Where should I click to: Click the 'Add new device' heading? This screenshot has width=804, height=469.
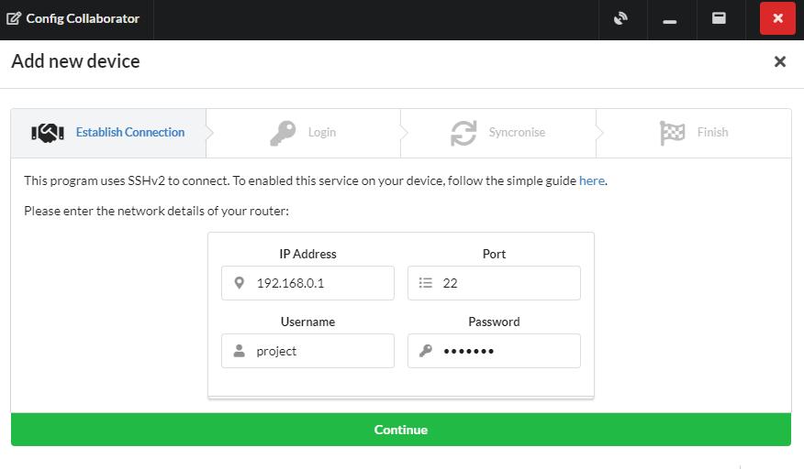[75, 61]
